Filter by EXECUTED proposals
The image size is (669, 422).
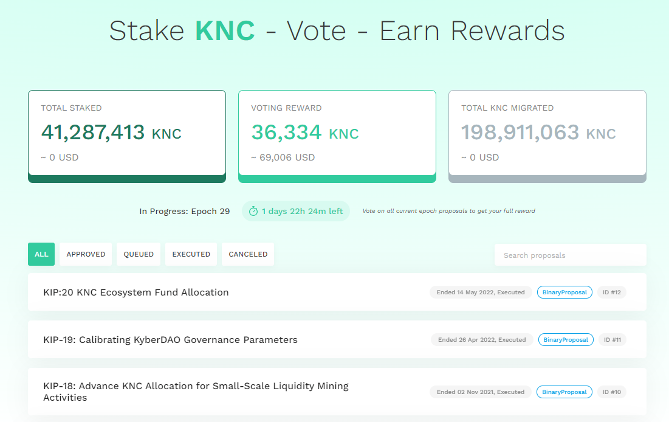click(191, 254)
